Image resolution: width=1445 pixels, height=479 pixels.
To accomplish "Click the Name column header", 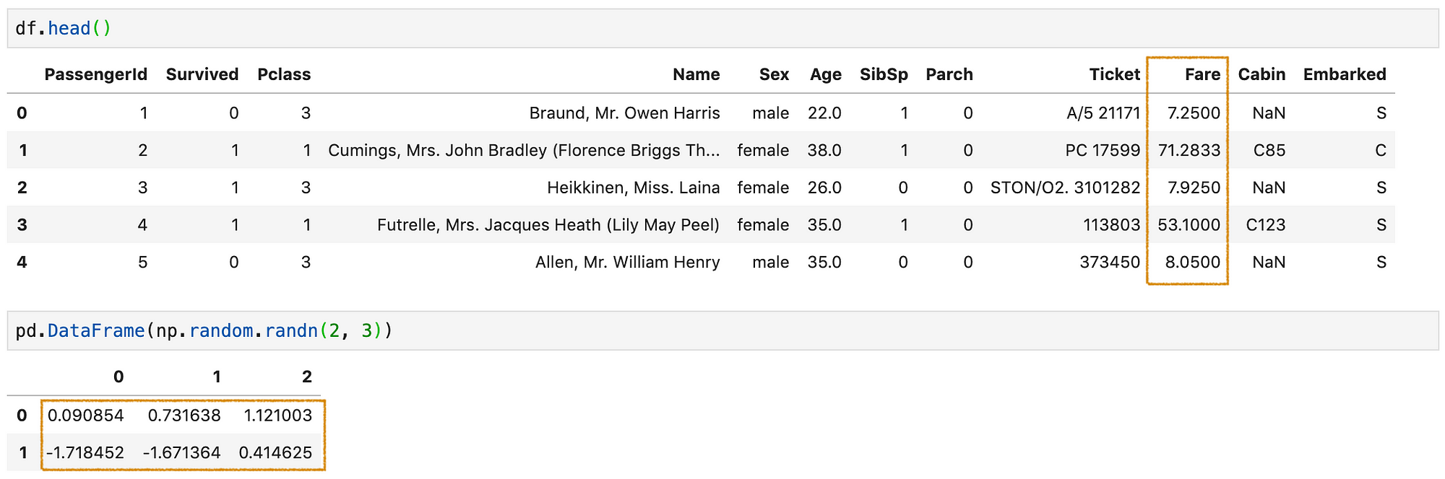I will tap(696, 74).
